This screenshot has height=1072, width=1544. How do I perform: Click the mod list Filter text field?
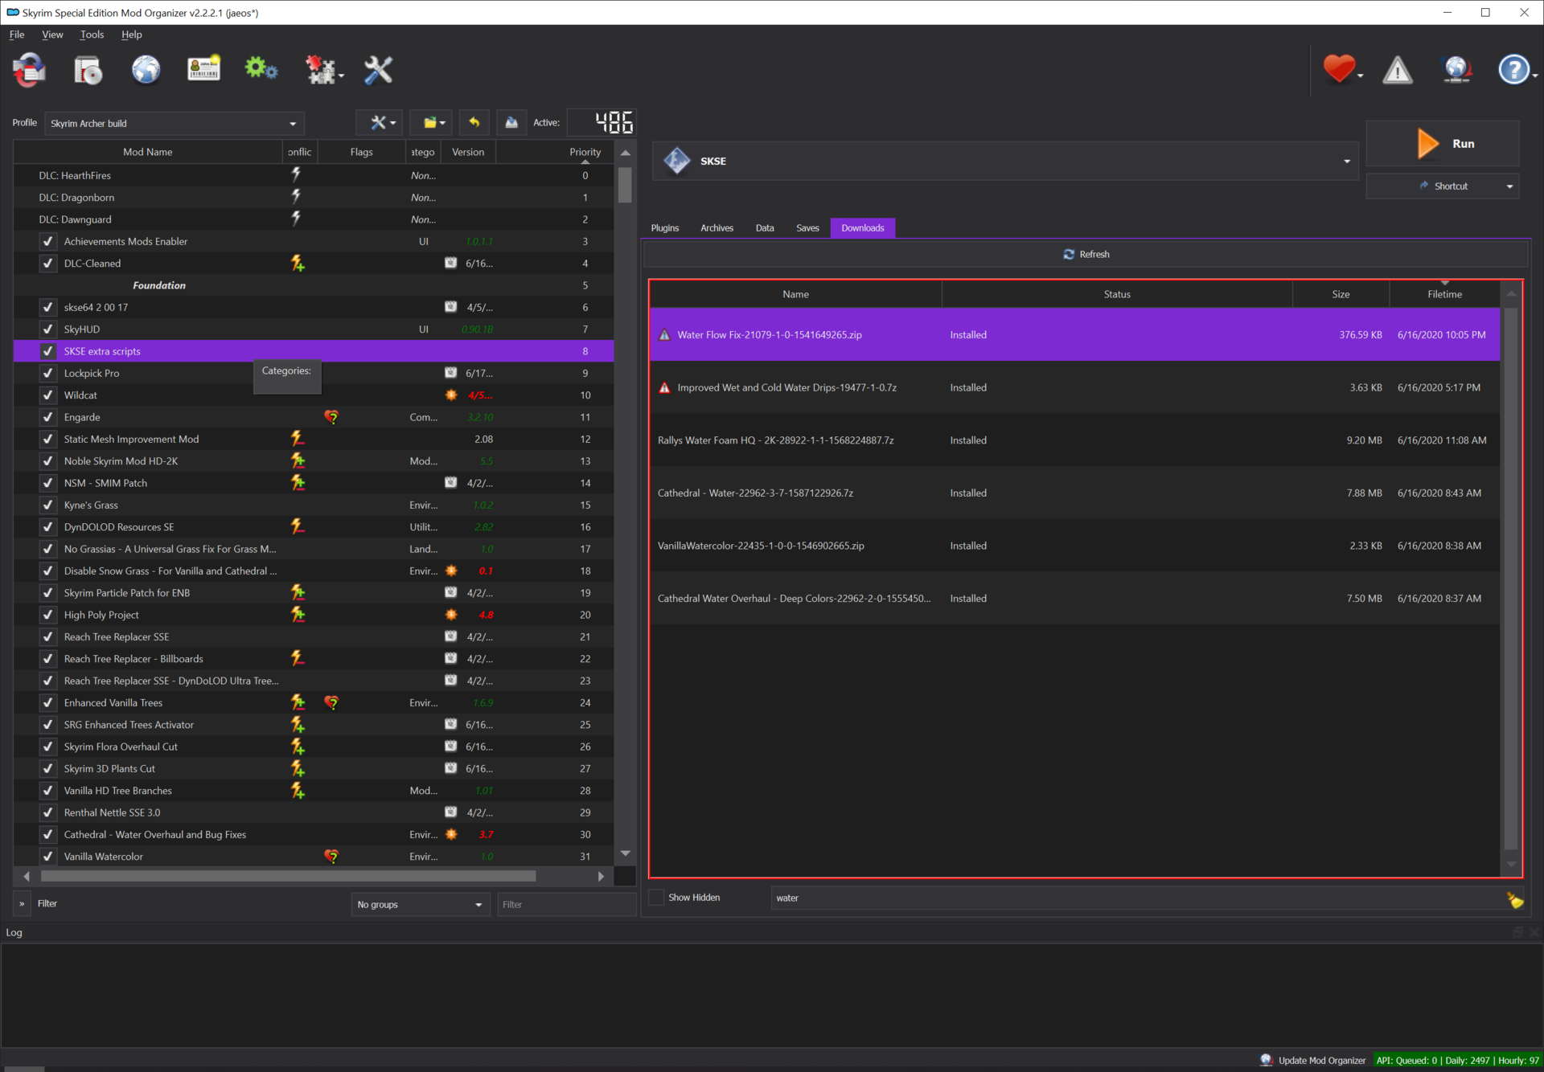click(566, 905)
